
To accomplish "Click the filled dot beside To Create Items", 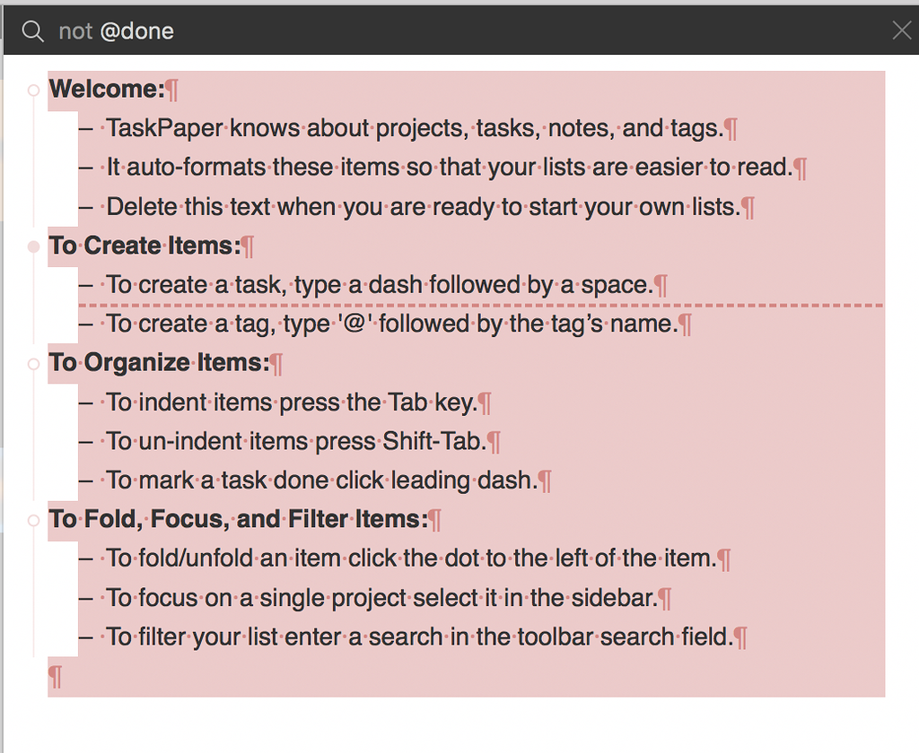I will pyautogui.click(x=32, y=246).
